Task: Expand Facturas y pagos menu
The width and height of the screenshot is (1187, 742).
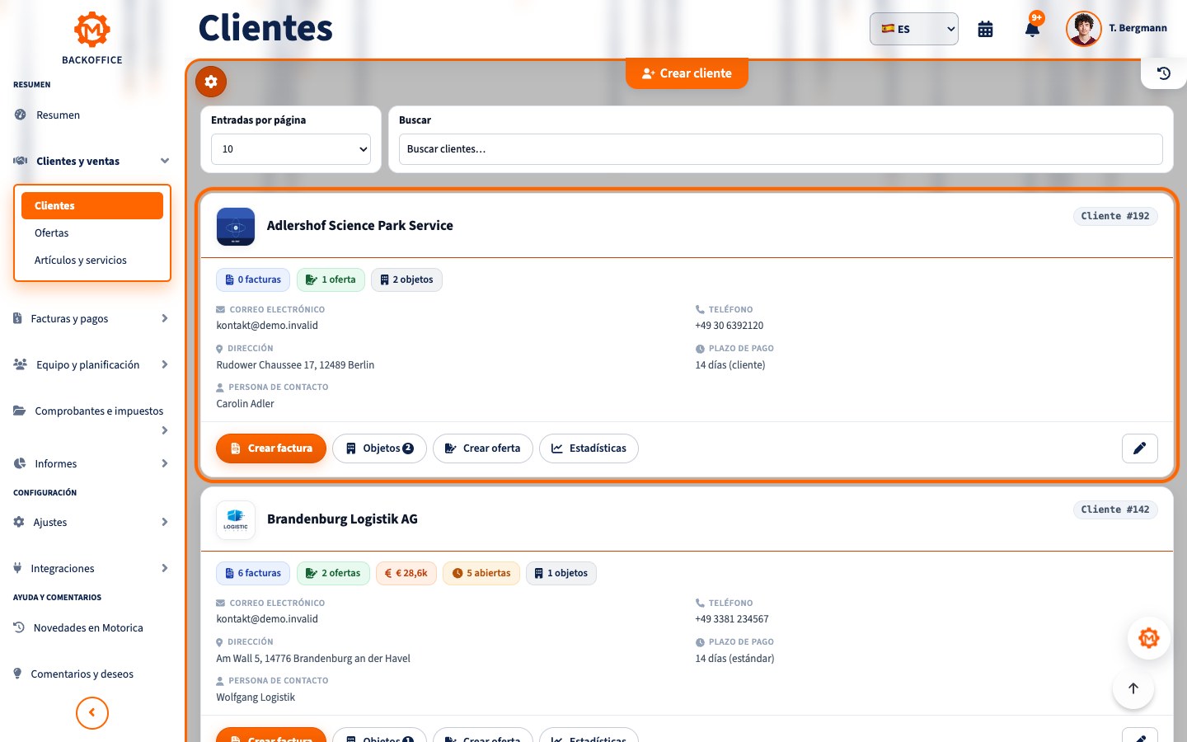Action: pos(92,319)
